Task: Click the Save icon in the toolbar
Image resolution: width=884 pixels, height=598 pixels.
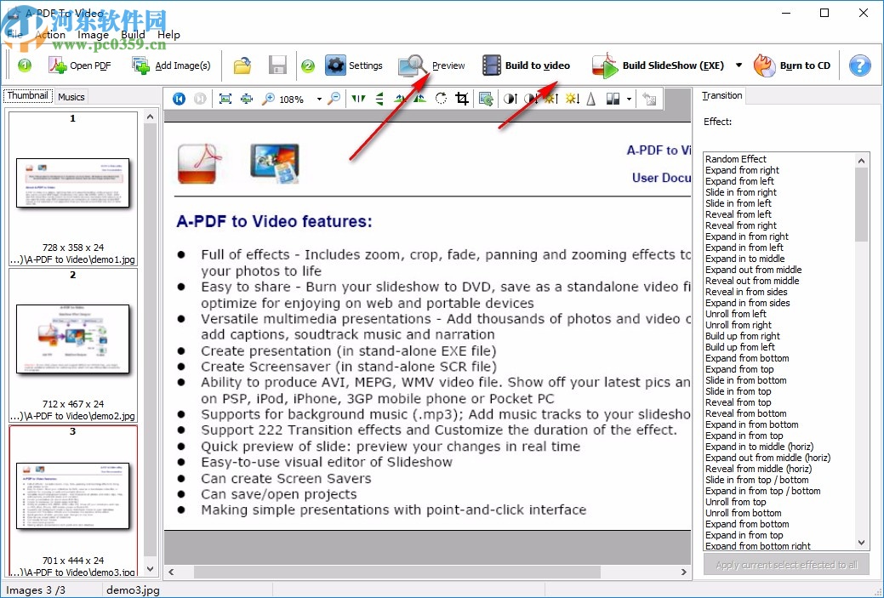Action: pos(278,65)
